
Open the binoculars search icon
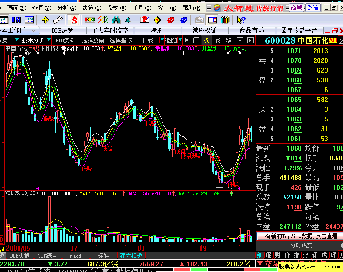[x=116, y=20]
